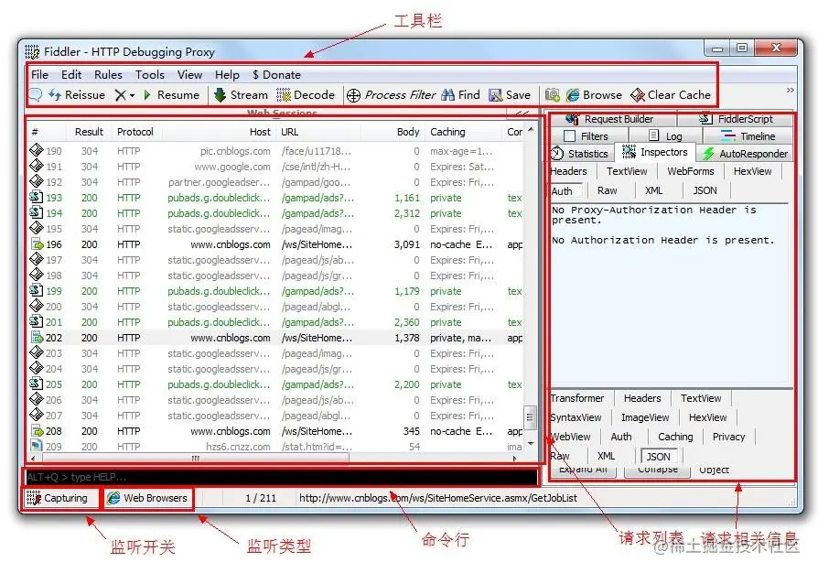The width and height of the screenshot is (818, 573).
Task: Open the File menu
Action: [x=39, y=75]
